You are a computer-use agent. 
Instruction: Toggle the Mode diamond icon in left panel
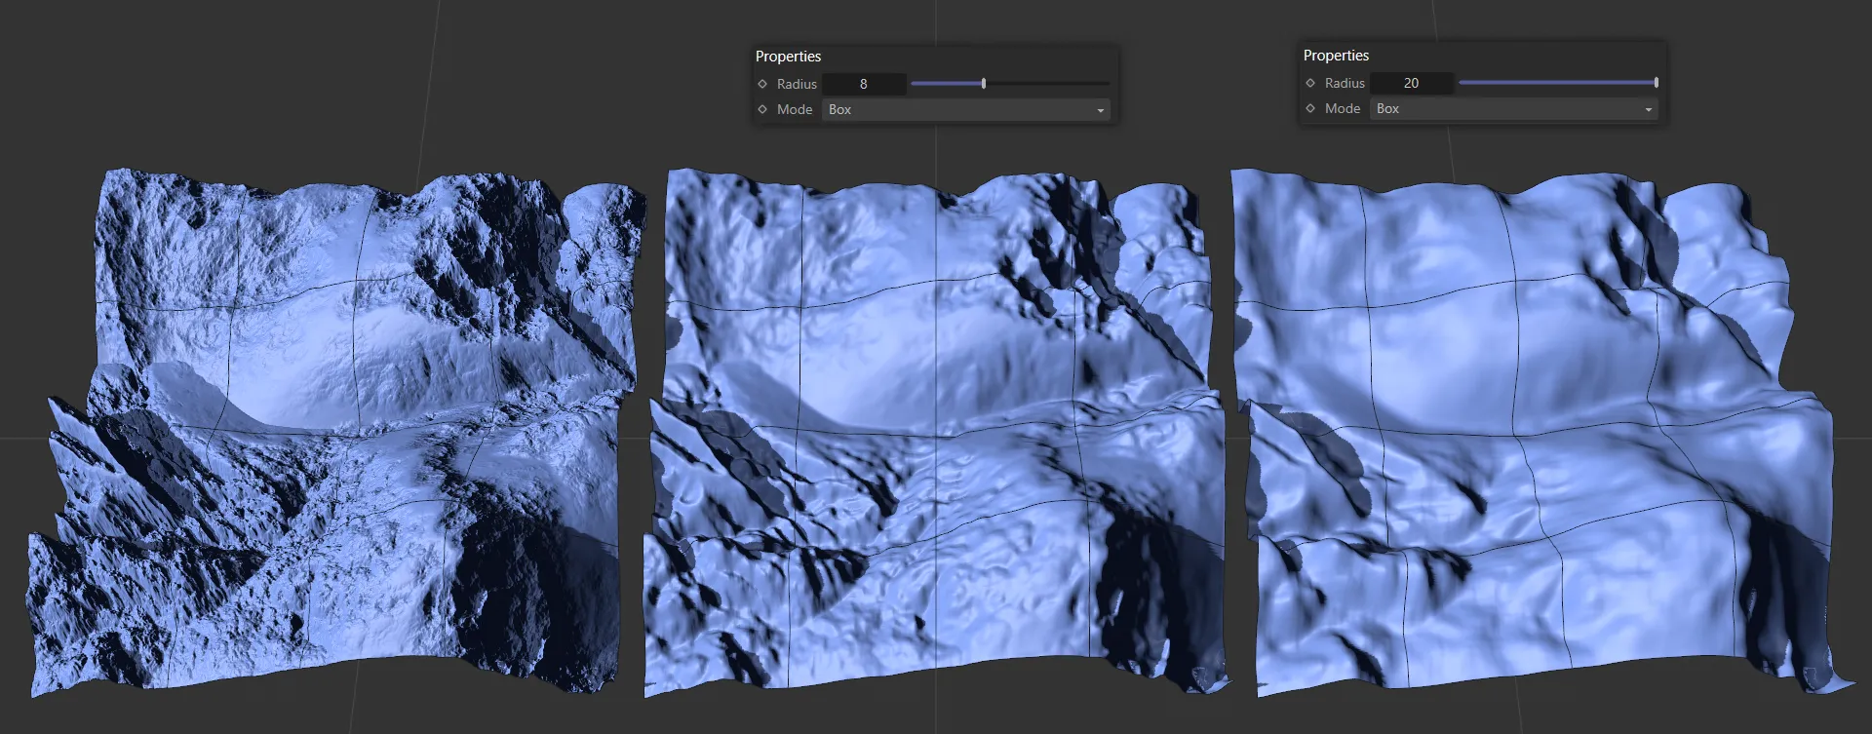coord(762,109)
